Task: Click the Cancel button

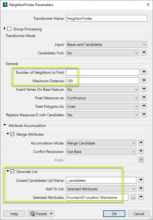Action: [x=139, y=214]
